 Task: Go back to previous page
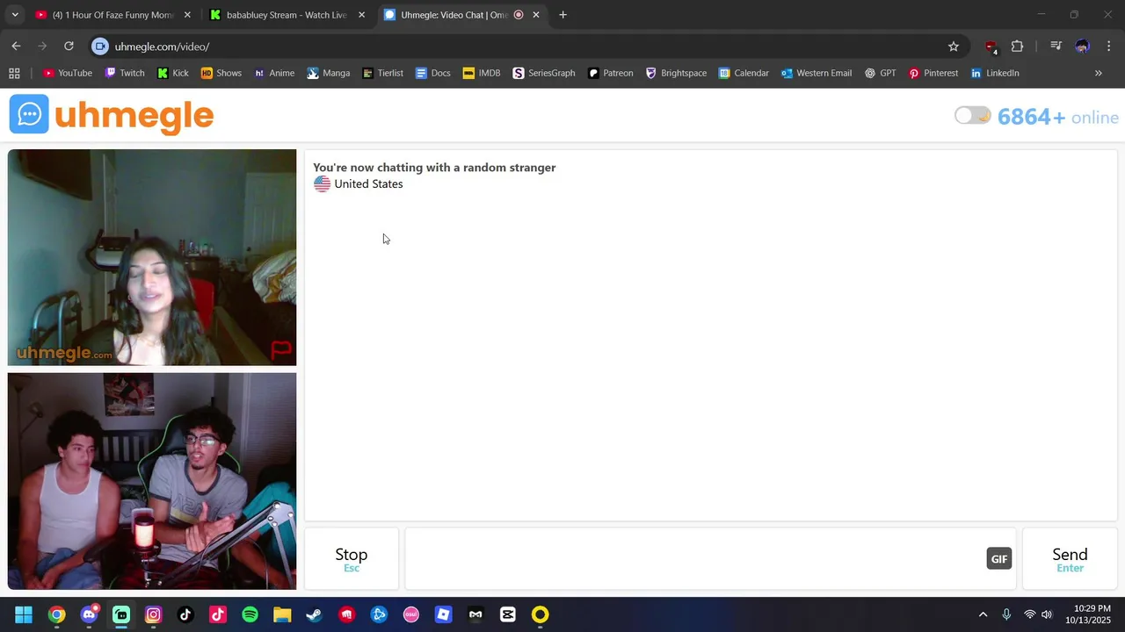[16, 47]
